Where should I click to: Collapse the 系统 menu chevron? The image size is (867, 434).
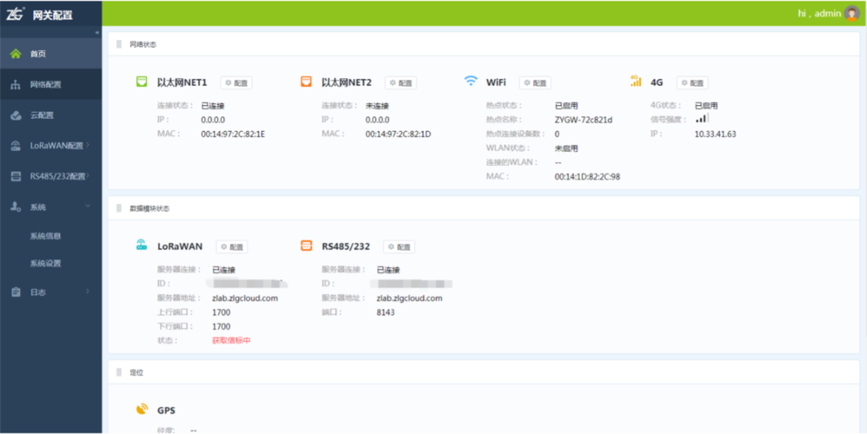88,206
